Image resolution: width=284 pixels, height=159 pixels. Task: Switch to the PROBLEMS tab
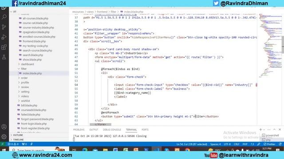pos(79,129)
